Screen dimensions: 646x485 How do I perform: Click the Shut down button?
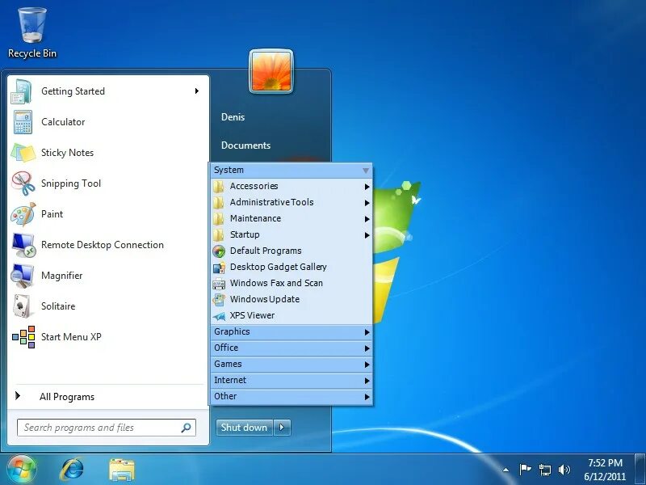(245, 428)
